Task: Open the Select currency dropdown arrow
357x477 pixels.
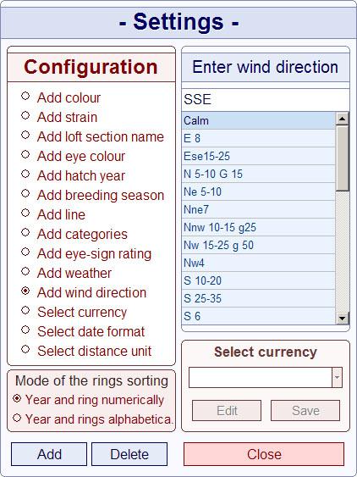Action: pyautogui.click(x=337, y=377)
